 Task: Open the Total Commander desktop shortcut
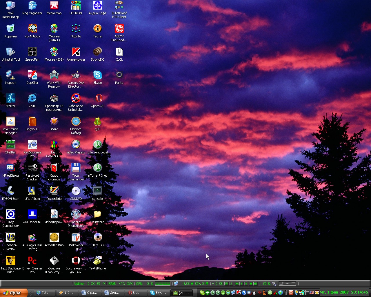tap(76, 168)
